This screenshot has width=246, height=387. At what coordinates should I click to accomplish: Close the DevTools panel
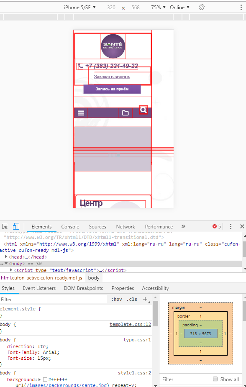[x=242, y=226]
